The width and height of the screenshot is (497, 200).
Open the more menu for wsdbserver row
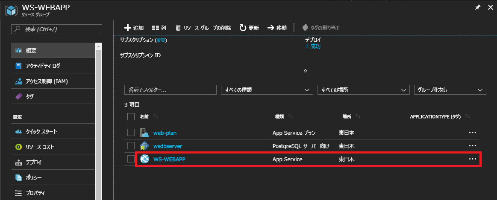tap(472, 146)
